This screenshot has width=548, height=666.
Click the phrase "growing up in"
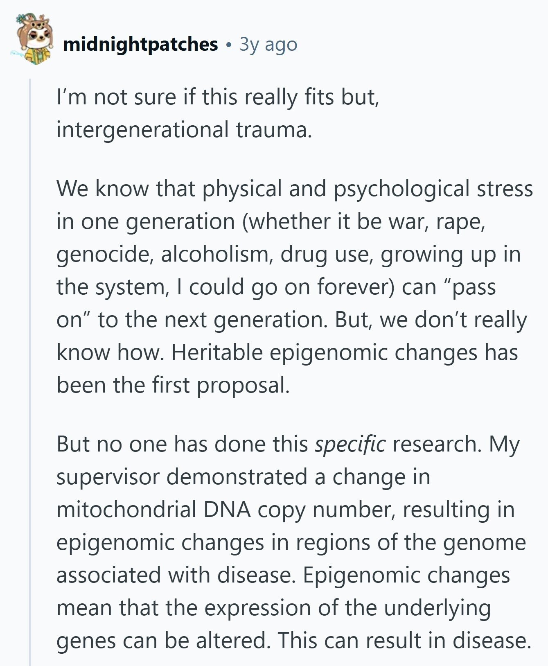[x=451, y=254]
